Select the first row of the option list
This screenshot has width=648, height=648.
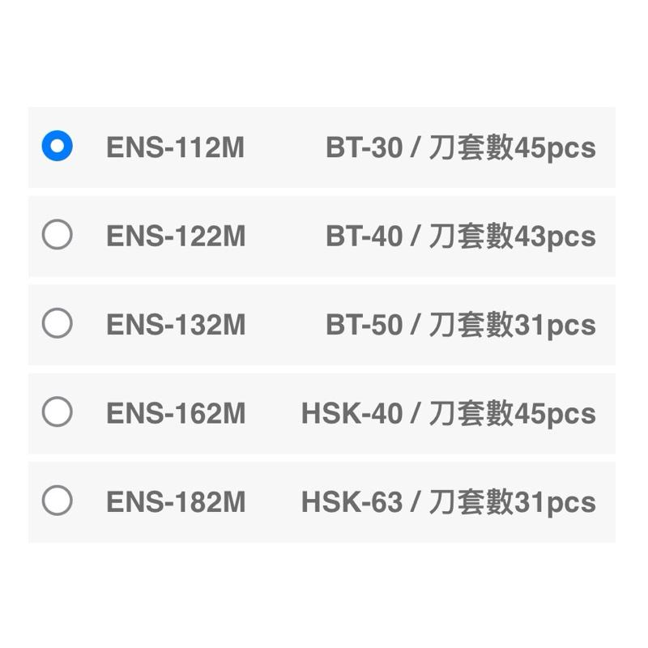pyautogui.click(x=324, y=147)
